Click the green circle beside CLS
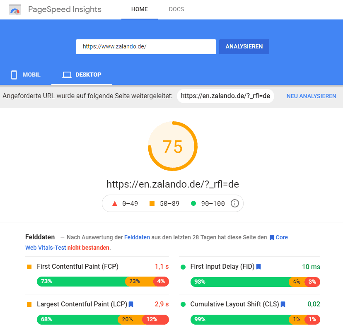This screenshot has width=343, height=330. pyautogui.click(x=183, y=304)
